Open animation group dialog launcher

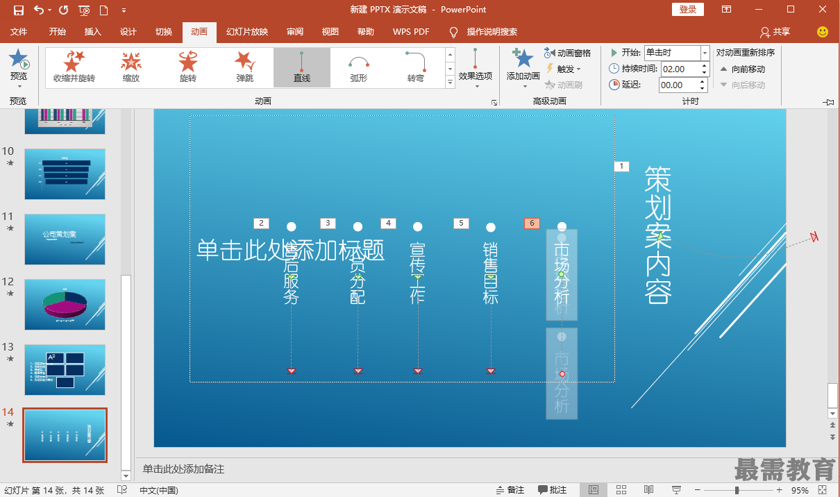(494, 103)
